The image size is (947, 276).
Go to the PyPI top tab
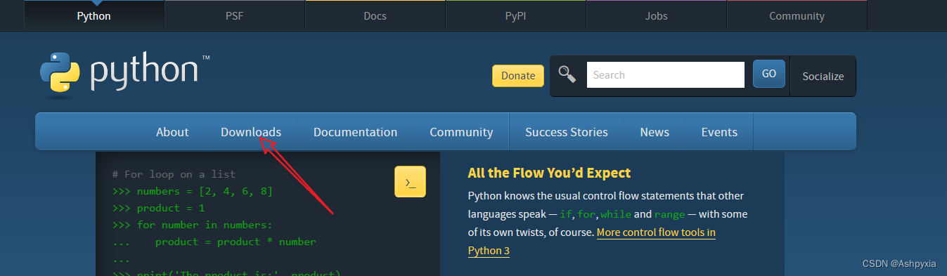point(515,15)
